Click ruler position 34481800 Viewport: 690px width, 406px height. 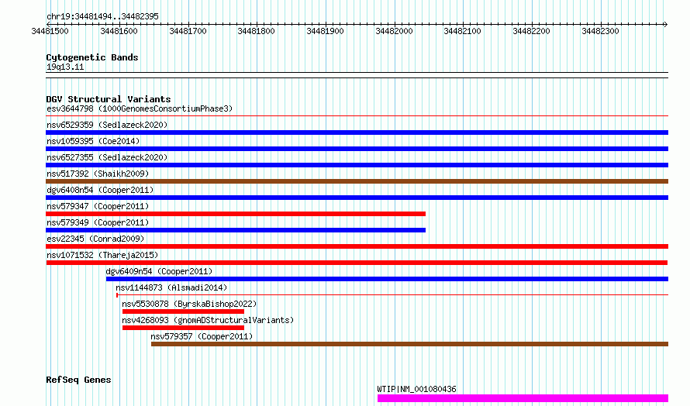tap(256, 31)
